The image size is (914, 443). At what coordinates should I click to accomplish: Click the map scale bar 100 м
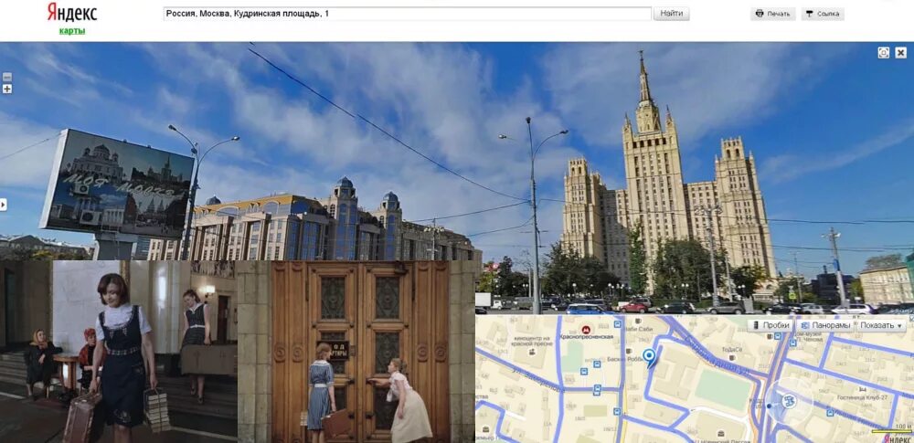pos(890,429)
